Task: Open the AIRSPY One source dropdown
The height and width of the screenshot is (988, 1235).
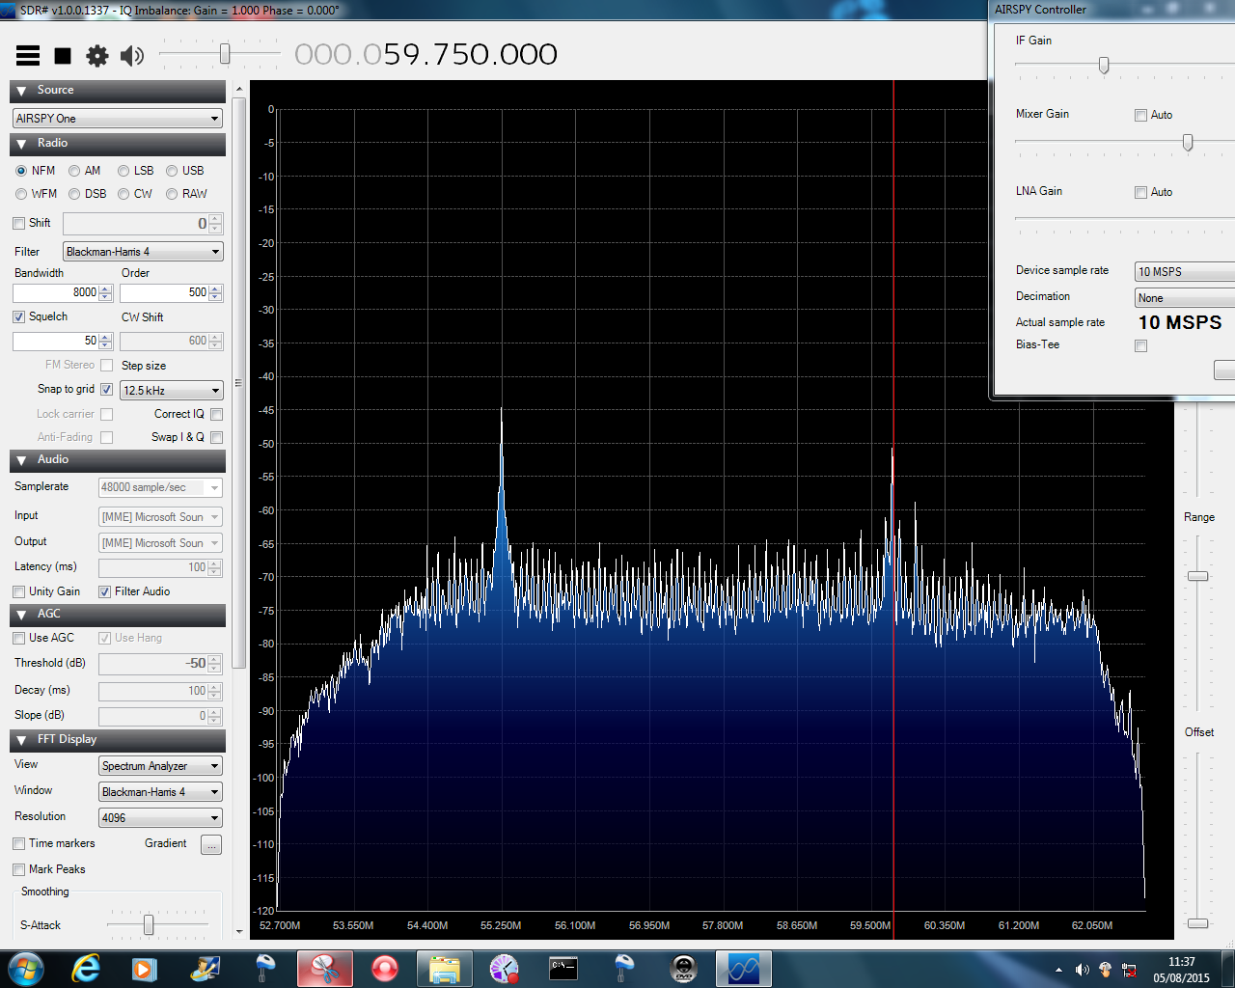Action: pyautogui.click(x=118, y=118)
